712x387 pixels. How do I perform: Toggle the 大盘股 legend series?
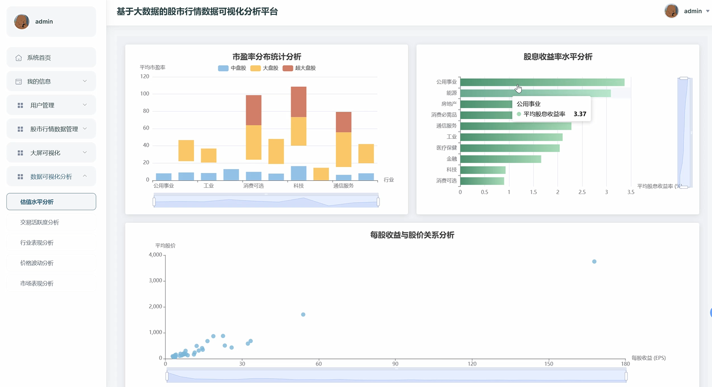coord(264,68)
